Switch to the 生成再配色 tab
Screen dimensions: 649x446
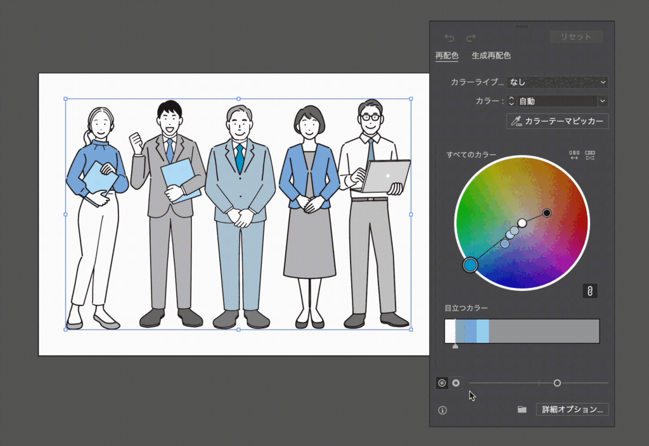(491, 56)
